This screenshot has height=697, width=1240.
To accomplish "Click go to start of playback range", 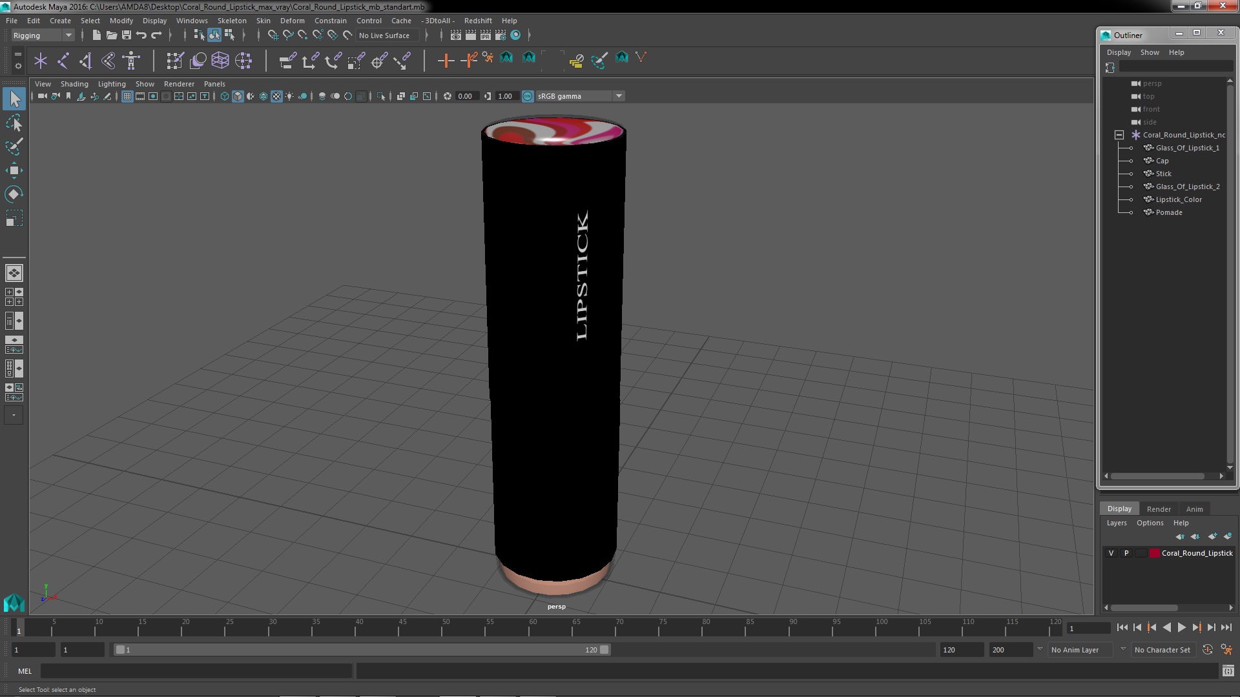I will coord(1122,627).
